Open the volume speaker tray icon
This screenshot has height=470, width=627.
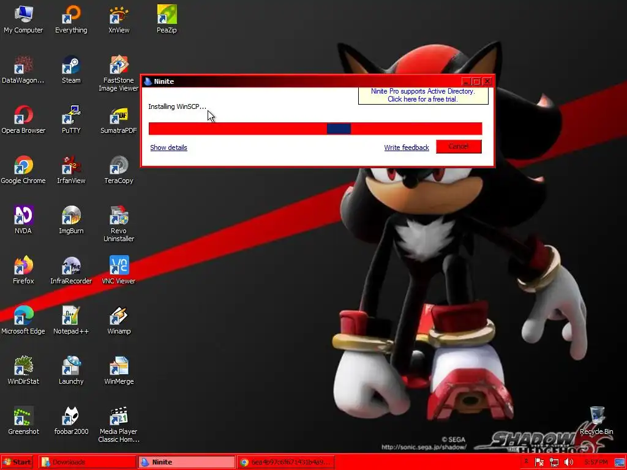(569, 463)
